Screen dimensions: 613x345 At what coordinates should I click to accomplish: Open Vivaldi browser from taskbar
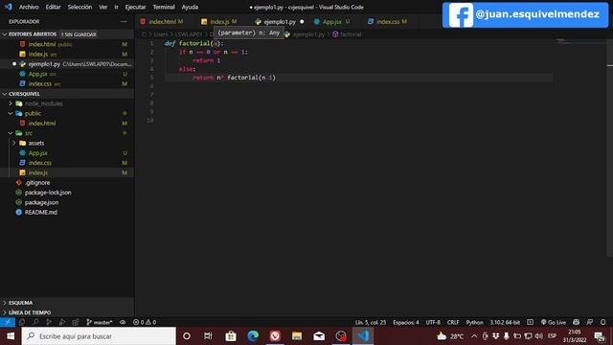coord(275,336)
